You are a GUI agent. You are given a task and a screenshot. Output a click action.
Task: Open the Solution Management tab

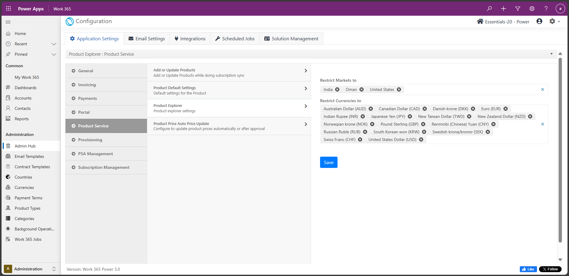[291, 38]
